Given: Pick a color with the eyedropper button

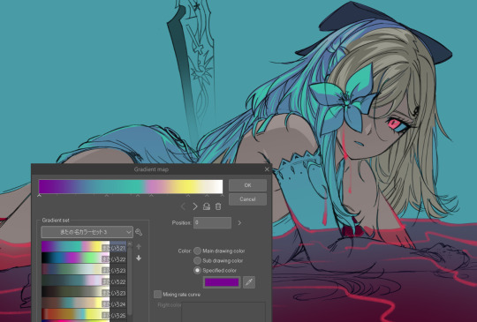Looking at the screenshot, I should point(249,282).
